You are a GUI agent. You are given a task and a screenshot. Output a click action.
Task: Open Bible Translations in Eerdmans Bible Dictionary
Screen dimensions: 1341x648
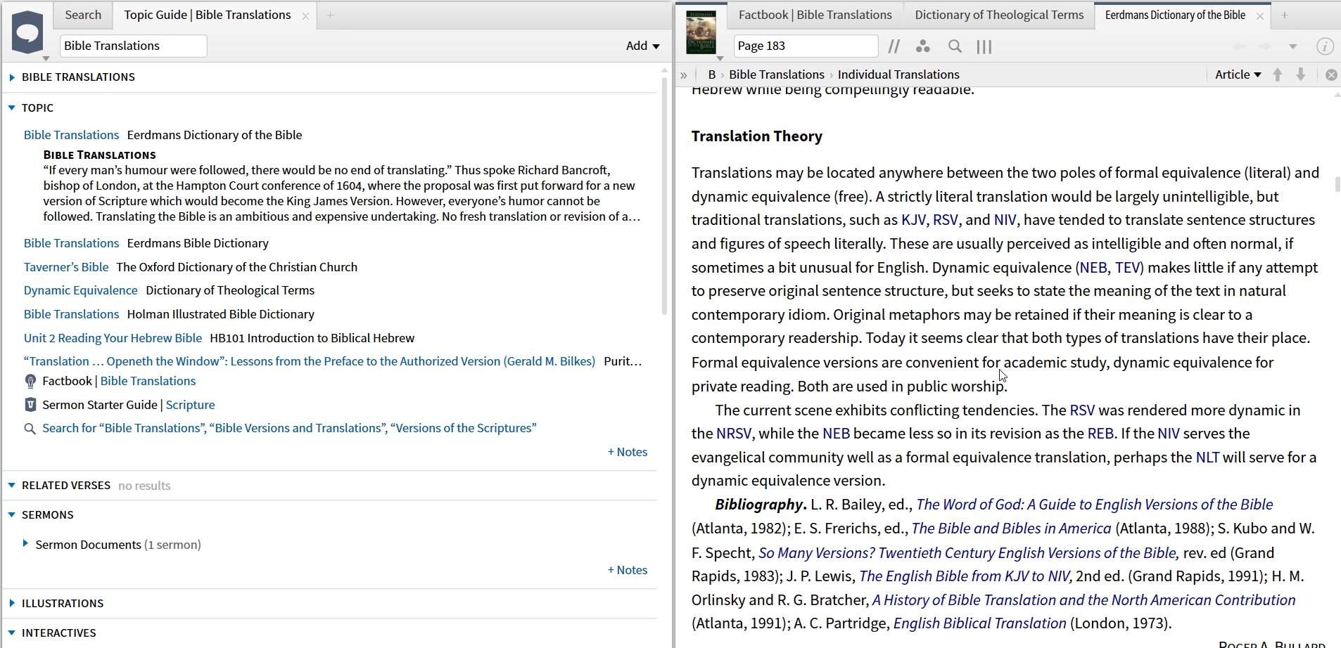(x=72, y=243)
